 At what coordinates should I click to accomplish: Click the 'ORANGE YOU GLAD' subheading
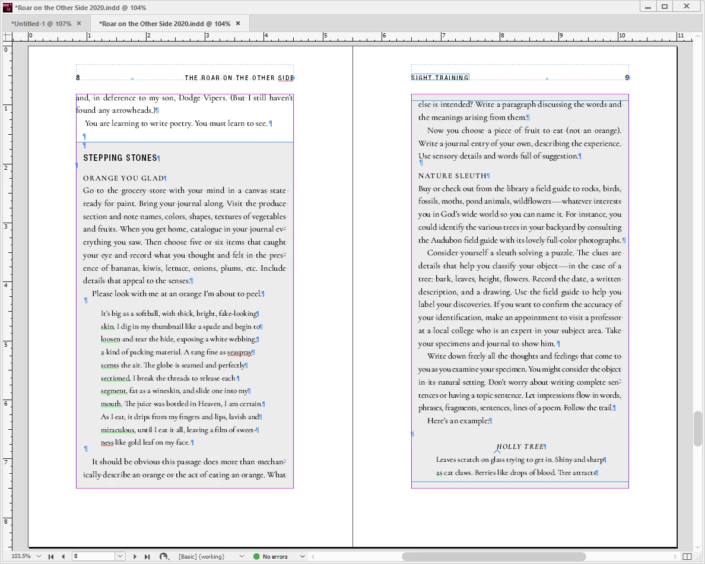click(x=123, y=178)
